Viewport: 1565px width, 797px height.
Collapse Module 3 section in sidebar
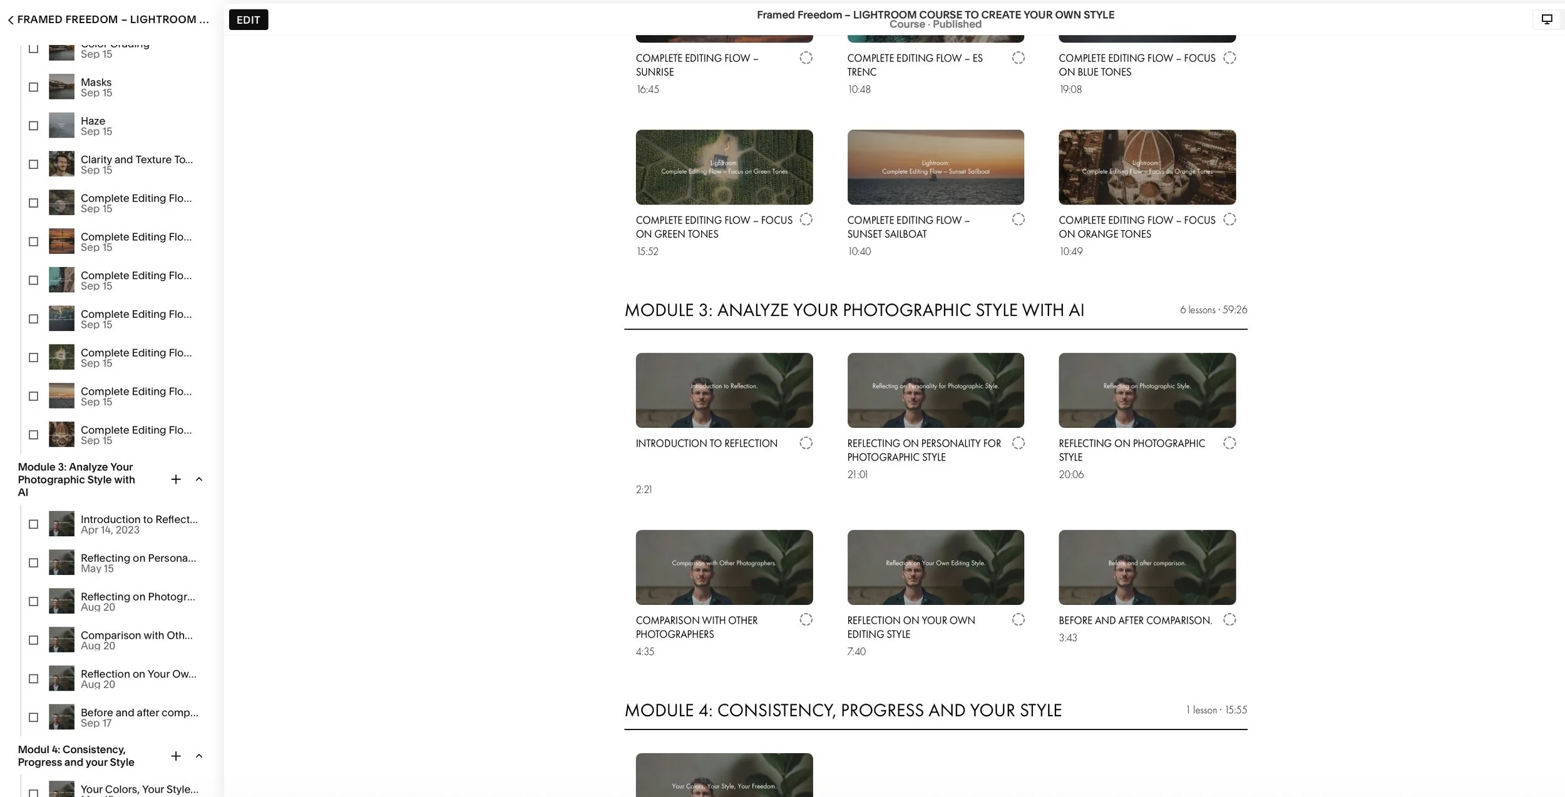pos(199,479)
